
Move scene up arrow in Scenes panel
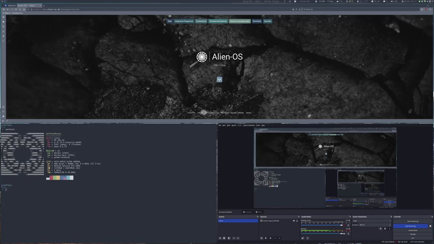click(x=234, y=238)
